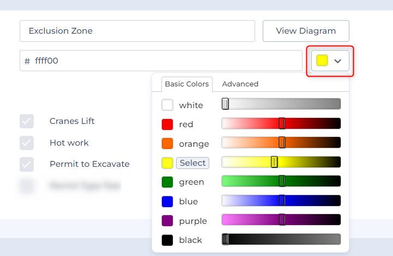This screenshot has height=256, width=393.
Task: Disable the Permit to Excavate checkbox
Action: click(x=27, y=164)
